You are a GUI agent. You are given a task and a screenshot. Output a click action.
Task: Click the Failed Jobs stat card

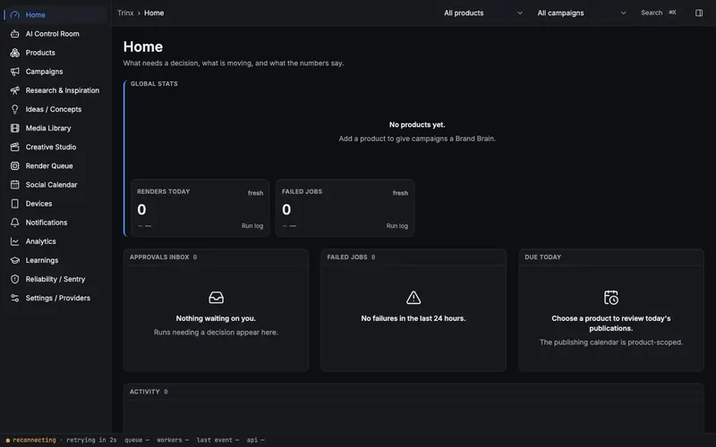345,208
